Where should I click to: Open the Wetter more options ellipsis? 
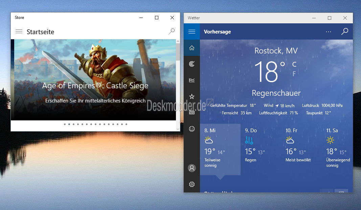point(329,31)
